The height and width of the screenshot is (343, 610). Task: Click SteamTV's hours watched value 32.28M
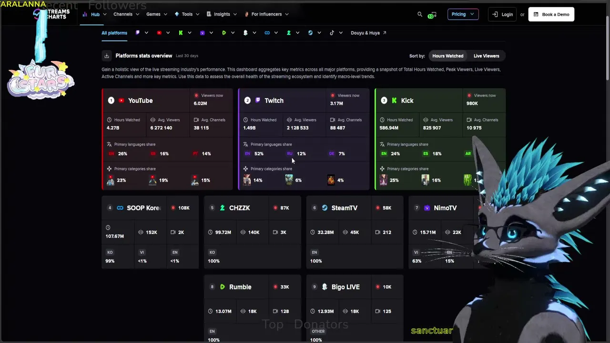(325, 232)
